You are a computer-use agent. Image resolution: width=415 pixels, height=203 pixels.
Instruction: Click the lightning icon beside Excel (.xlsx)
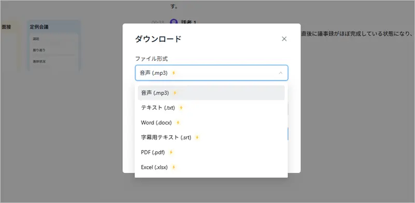click(174, 167)
